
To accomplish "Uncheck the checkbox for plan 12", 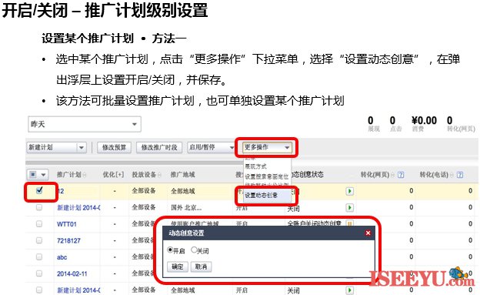I will click(39, 190).
